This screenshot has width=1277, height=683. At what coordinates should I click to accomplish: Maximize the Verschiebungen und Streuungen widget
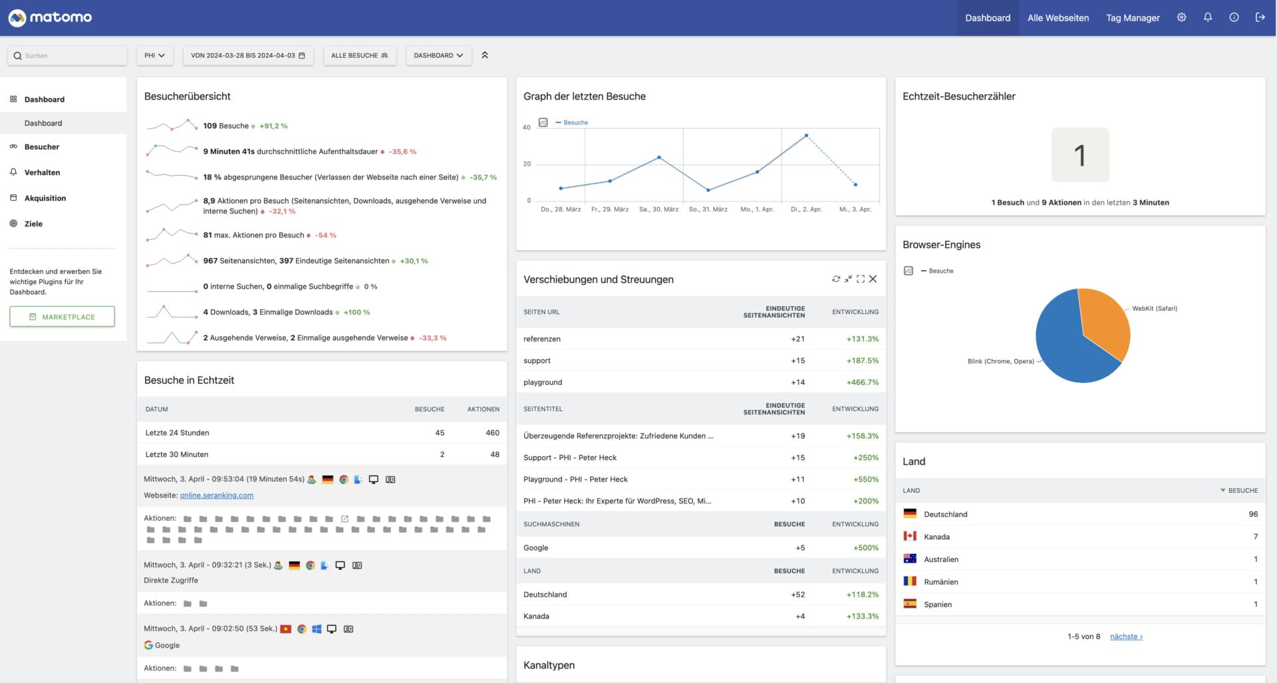(861, 279)
